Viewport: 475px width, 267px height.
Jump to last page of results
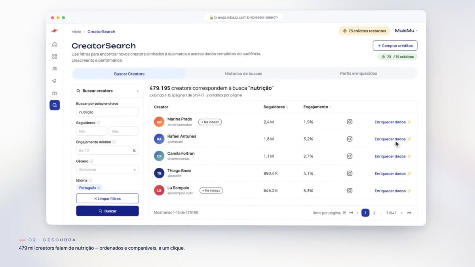[x=409, y=213]
